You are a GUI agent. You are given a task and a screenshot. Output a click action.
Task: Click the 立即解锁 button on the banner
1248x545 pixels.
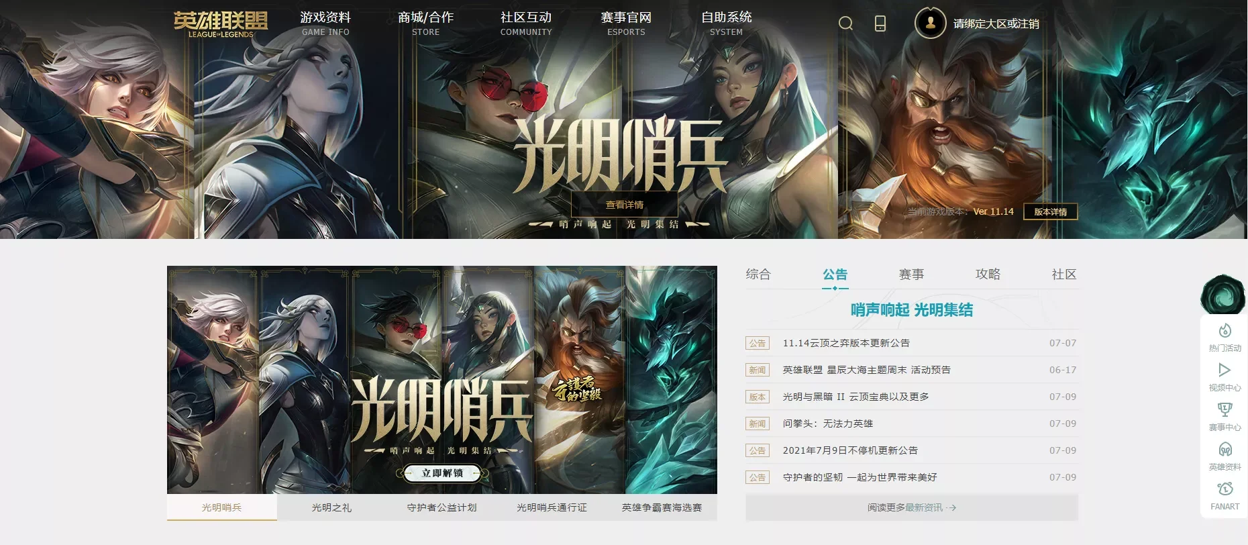tap(442, 473)
